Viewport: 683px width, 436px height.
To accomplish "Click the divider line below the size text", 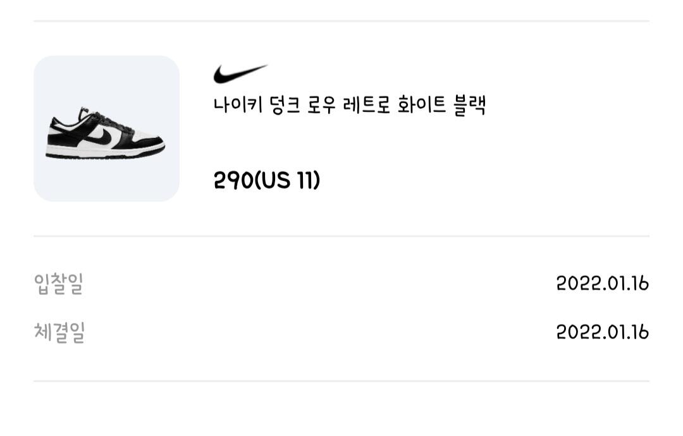I will point(341,236).
